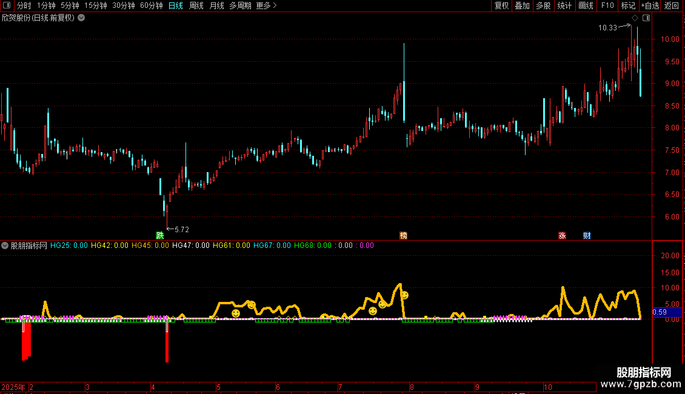Open the 复权 adjustment options

501,5
